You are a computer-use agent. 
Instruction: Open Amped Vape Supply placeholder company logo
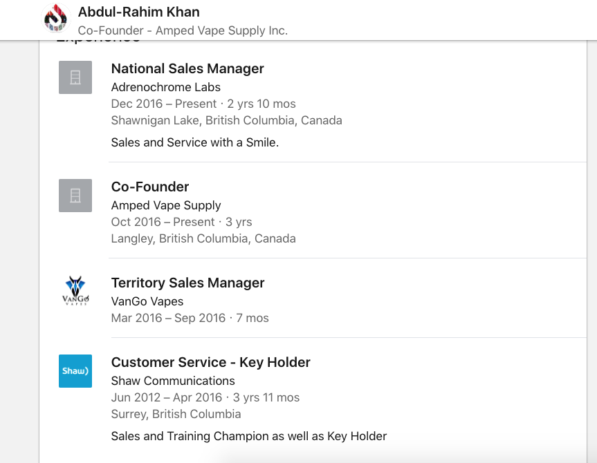(x=75, y=196)
